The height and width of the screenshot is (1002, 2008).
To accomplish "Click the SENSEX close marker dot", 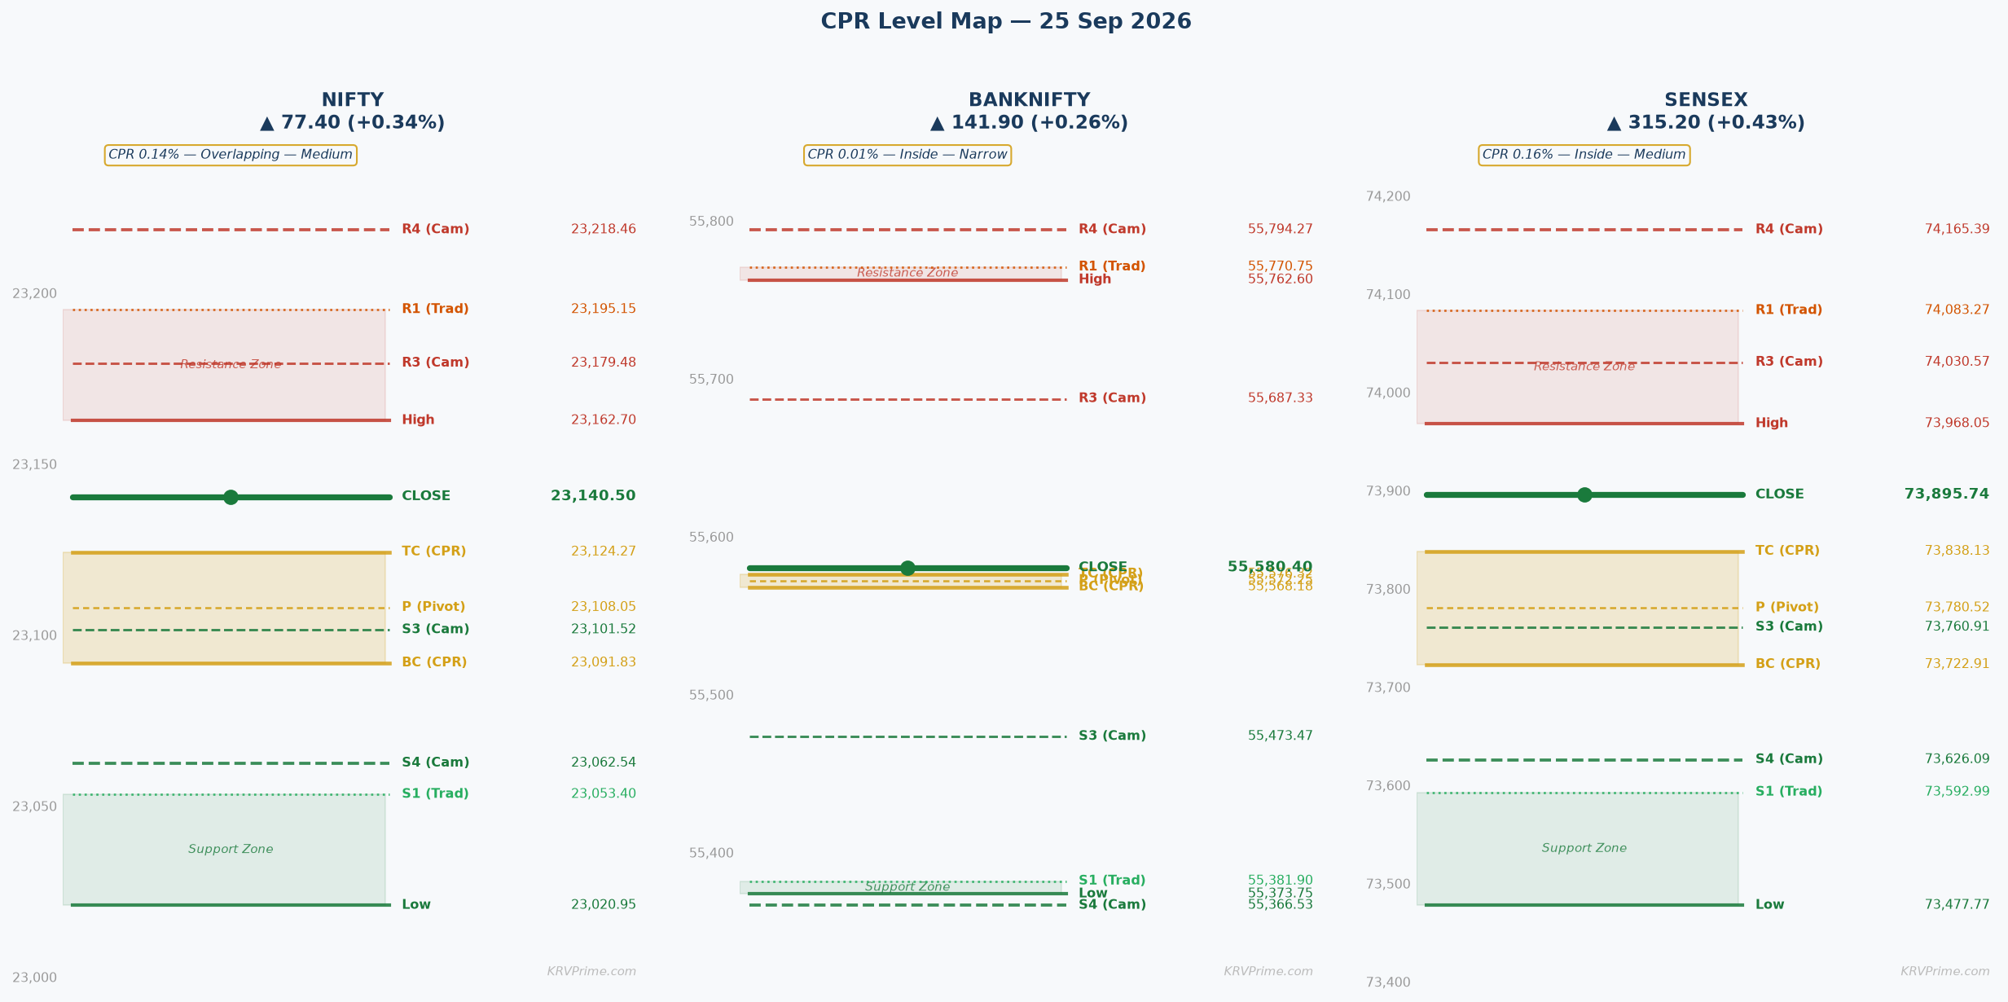I will point(1584,494).
